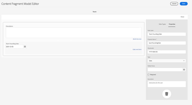
Task: Click the Team Founding Date field label
Action: coord(12,44)
